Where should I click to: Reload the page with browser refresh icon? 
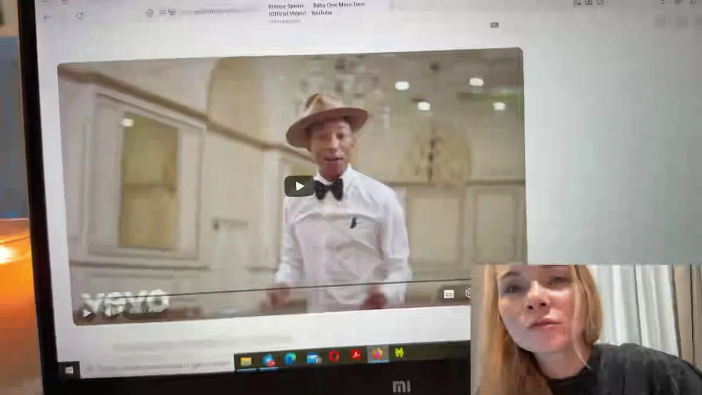coord(80,15)
